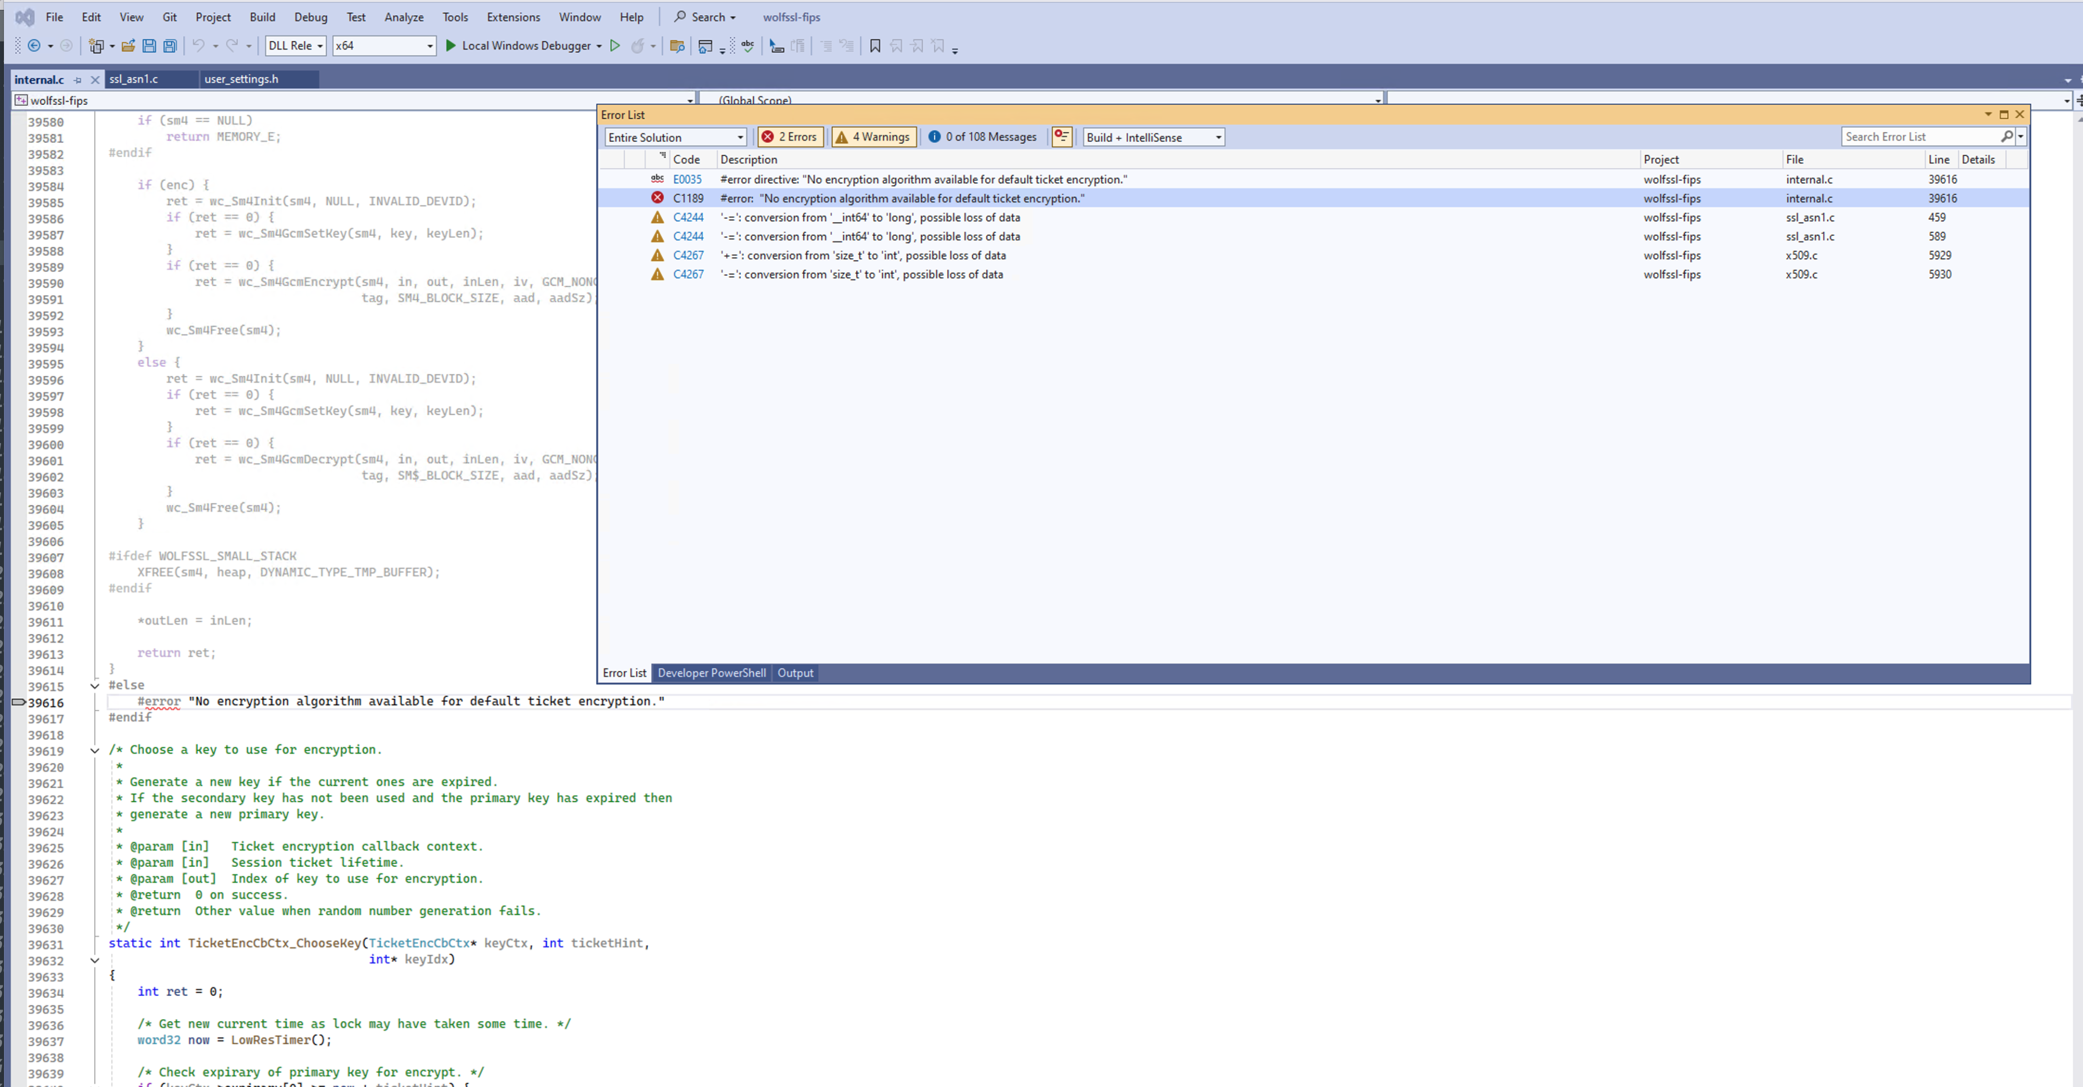The height and width of the screenshot is (1087, 2083).
Task: Click the internal.c tab in editor
Action: [37, 78]
